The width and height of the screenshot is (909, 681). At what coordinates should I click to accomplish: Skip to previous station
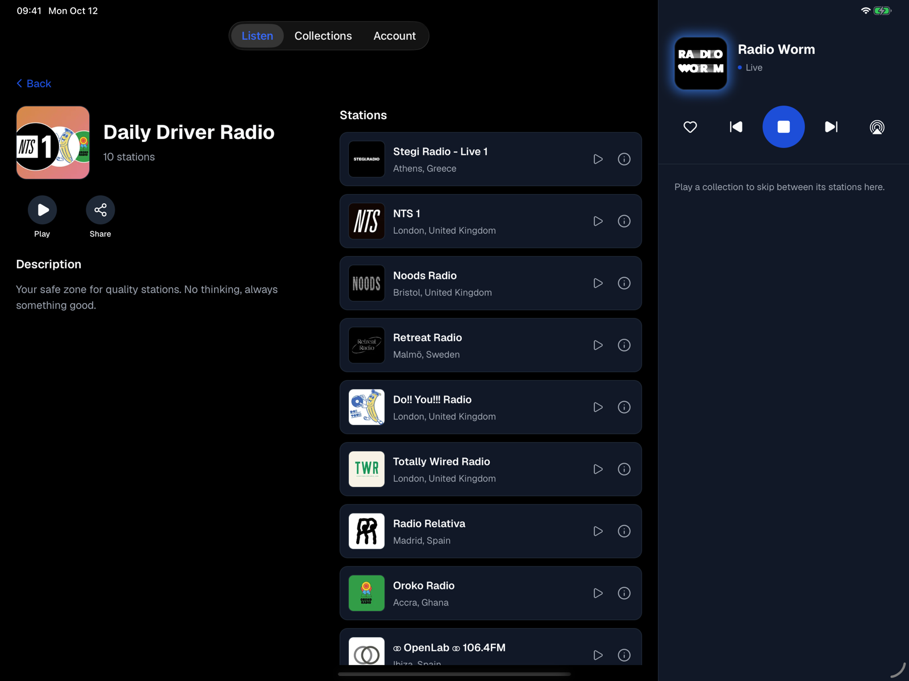(736, 127)
